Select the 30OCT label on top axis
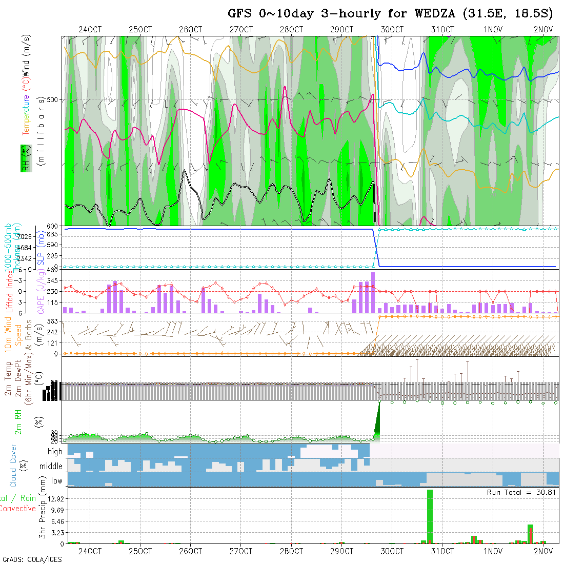This screenshot has width=564, height=564. (x=392, y=29)
